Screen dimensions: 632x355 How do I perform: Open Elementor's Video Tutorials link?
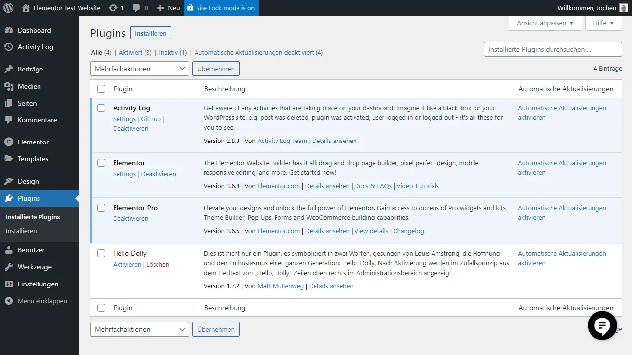418,186
